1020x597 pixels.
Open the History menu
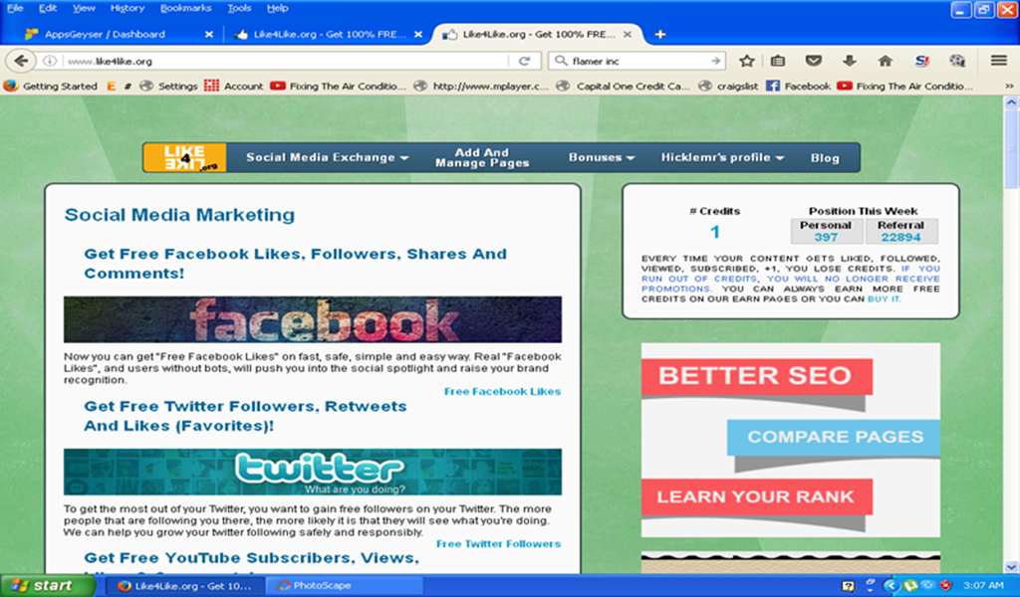click(x=127, y=8)
